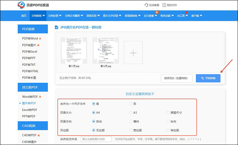Click the PDF转换 section header
This screenshot has width=238, height=145.
pyautogui.click(x=33, y=29)
